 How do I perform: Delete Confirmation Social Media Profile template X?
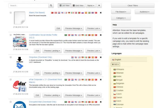tap(101, 35)
